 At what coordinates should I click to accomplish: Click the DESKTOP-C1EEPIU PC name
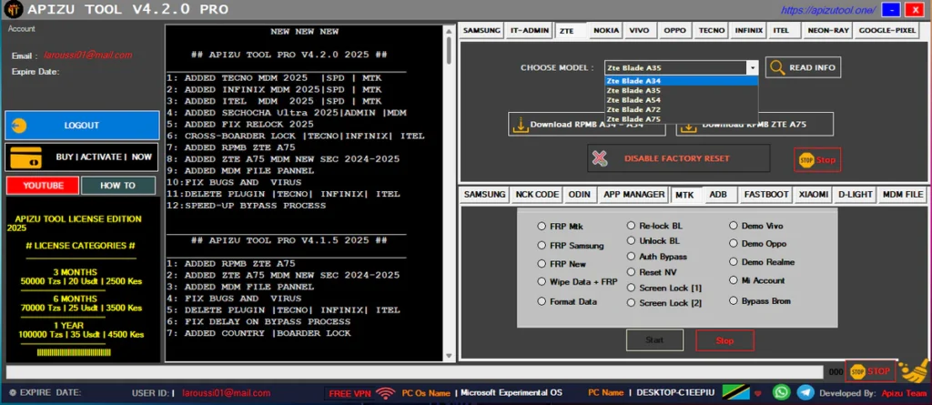[674, 392]
